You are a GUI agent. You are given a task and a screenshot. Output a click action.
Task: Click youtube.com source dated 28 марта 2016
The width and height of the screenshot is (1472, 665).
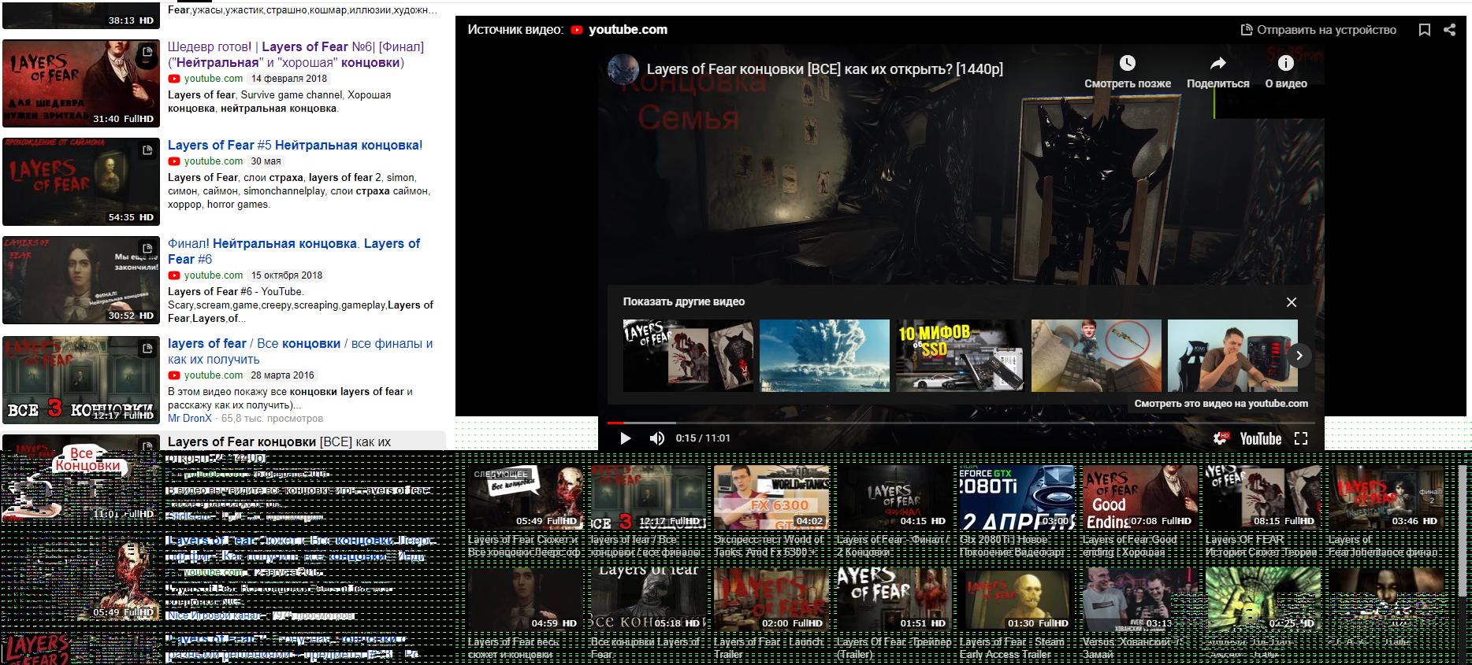213,375
